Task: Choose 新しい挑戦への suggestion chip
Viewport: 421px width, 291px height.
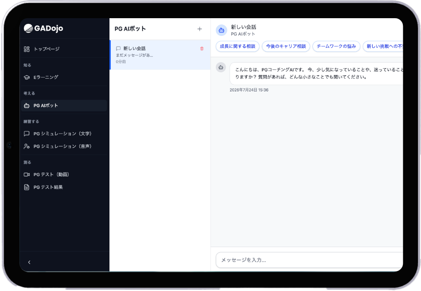Action: (x=383, y=46)
